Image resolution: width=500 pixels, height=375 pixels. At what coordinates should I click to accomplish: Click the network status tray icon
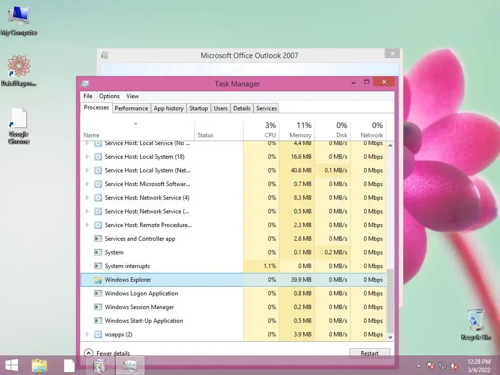[442, 365]
